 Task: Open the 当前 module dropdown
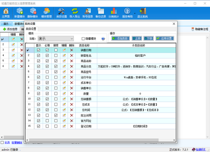(56, 39)
